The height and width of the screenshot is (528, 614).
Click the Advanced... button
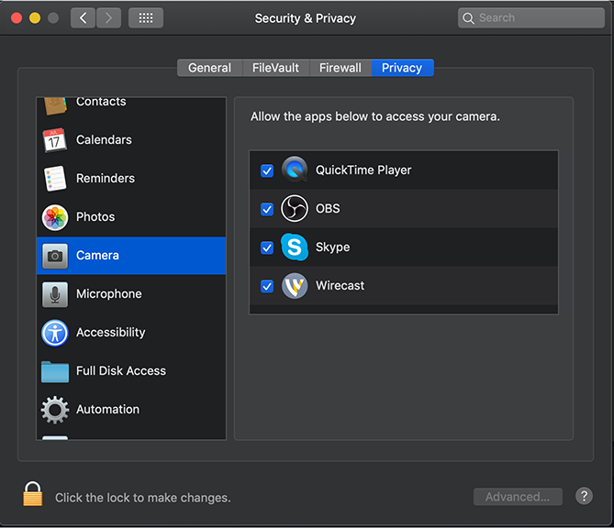[518, 497]
